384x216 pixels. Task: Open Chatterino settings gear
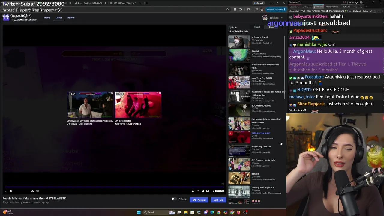[x=361, y=2]
